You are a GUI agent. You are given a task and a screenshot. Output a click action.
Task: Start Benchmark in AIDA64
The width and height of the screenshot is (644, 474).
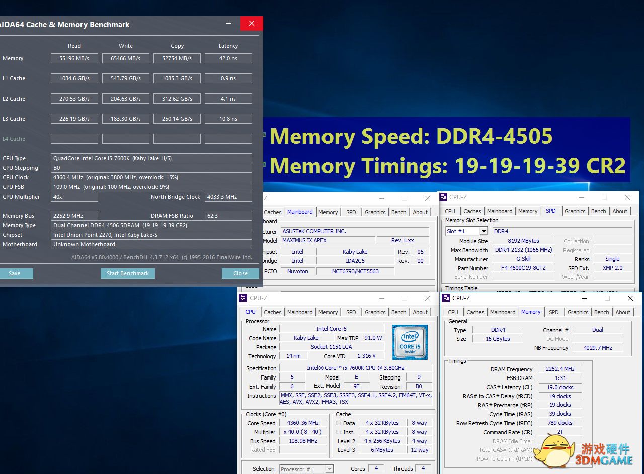pyautogui.click(x=128, y=273)
